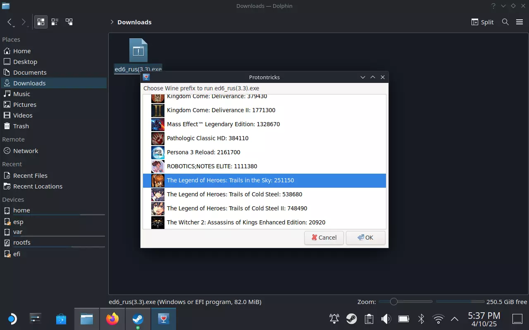Confirm prefix selection with OK
Image resolution: width=529 pixels, height=330 pixels.
pos(365,238)
